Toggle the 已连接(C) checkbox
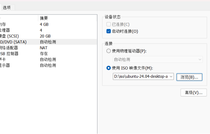 109,24
